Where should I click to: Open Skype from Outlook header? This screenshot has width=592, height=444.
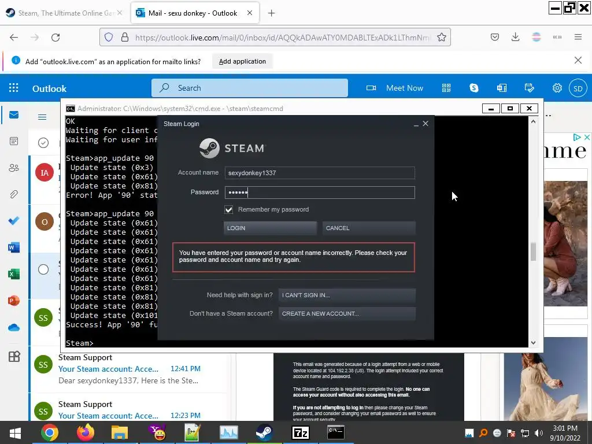pyautogui.click(x=474, y=88)
